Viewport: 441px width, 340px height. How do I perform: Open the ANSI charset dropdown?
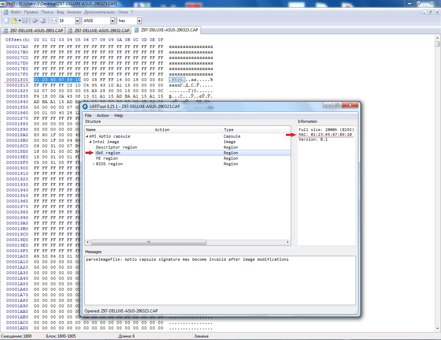112,21
